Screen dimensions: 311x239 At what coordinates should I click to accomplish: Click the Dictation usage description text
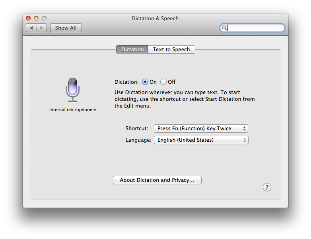click(185, 99)
